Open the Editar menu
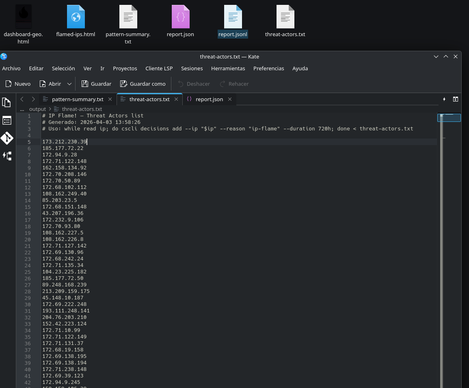 point(36,68)
